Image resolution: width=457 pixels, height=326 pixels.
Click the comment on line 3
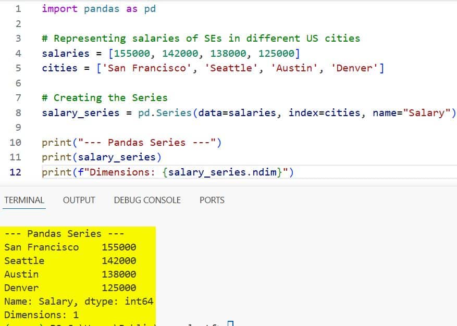201,38
